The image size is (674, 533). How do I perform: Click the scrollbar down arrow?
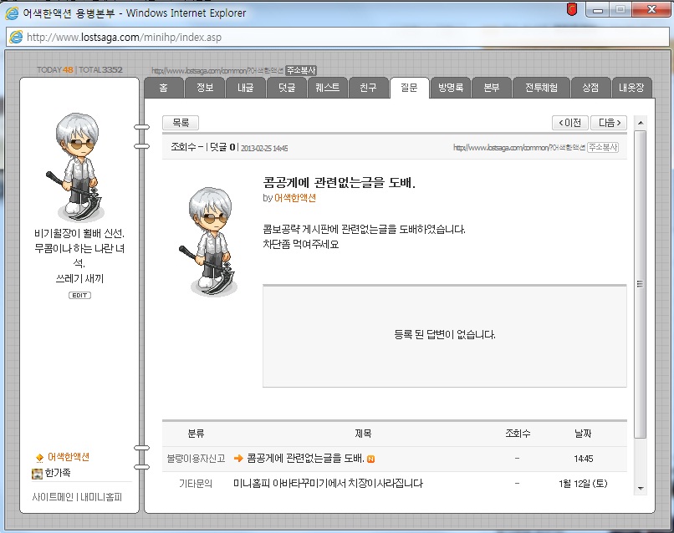coord(641,489)
